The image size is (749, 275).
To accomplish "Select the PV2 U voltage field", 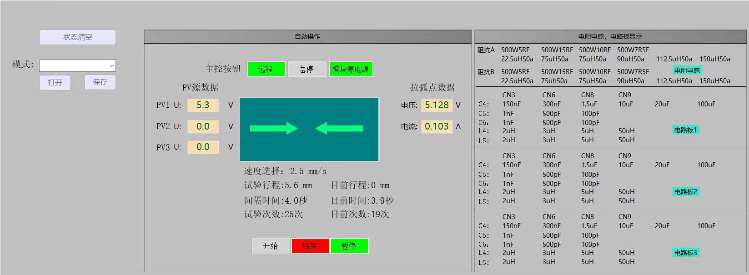I will tap(203, 126).
